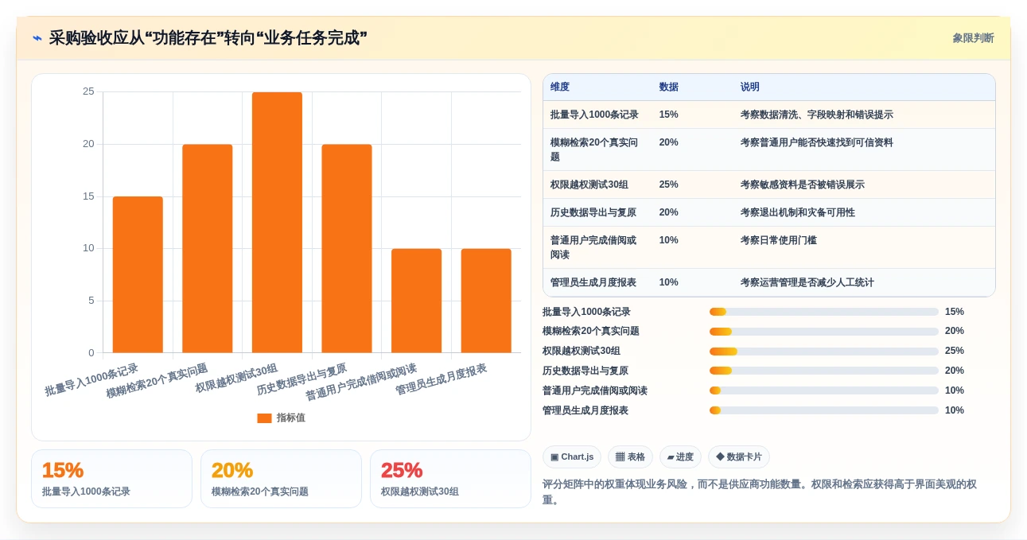Click the 数据 column header
This screenshot has height=540, width=1027.
(669, 87)
